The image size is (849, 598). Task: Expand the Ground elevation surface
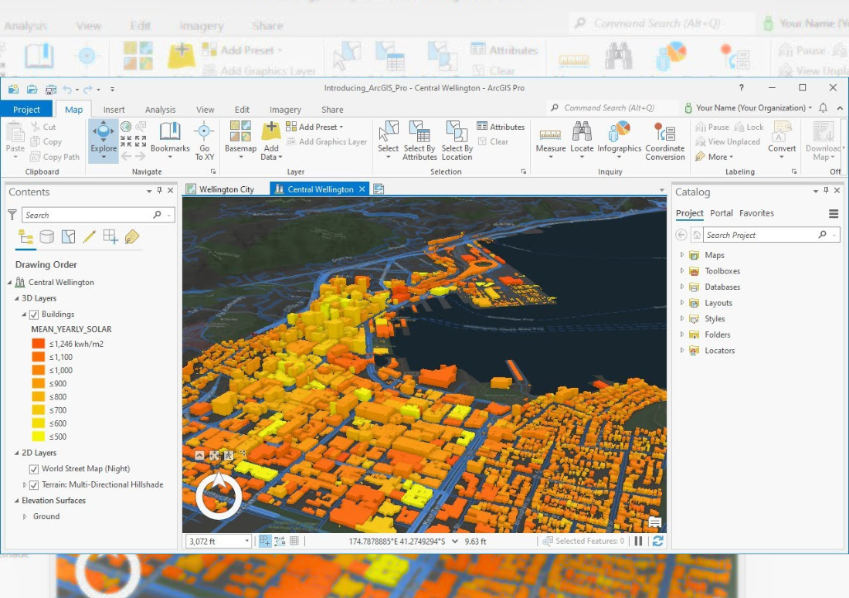25,517
